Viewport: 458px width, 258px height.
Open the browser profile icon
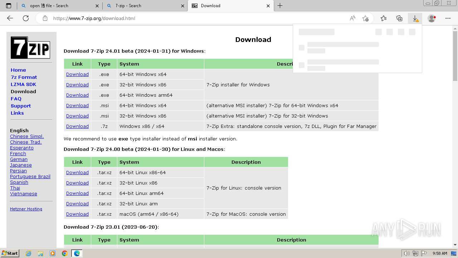pyautogui.click(x=432, y=18)
